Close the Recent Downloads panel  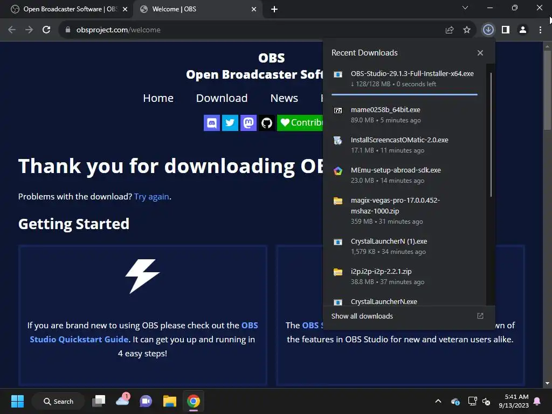480,53
